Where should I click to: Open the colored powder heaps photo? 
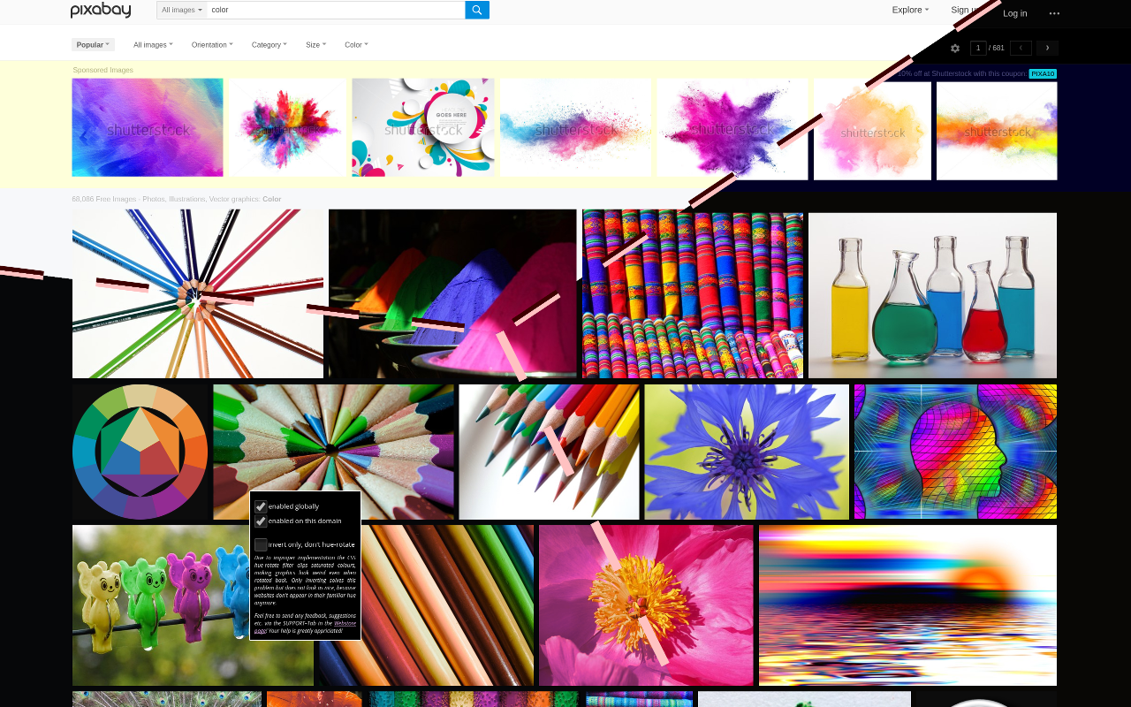tap(452, 293)
